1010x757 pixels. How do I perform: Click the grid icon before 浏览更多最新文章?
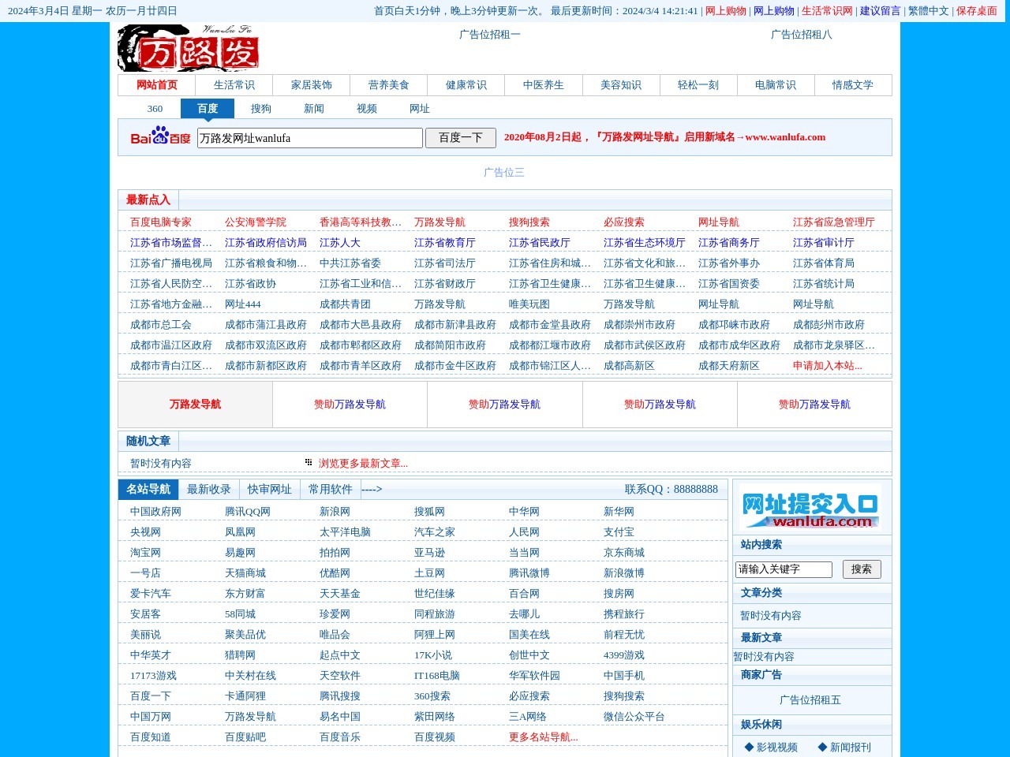308,461
